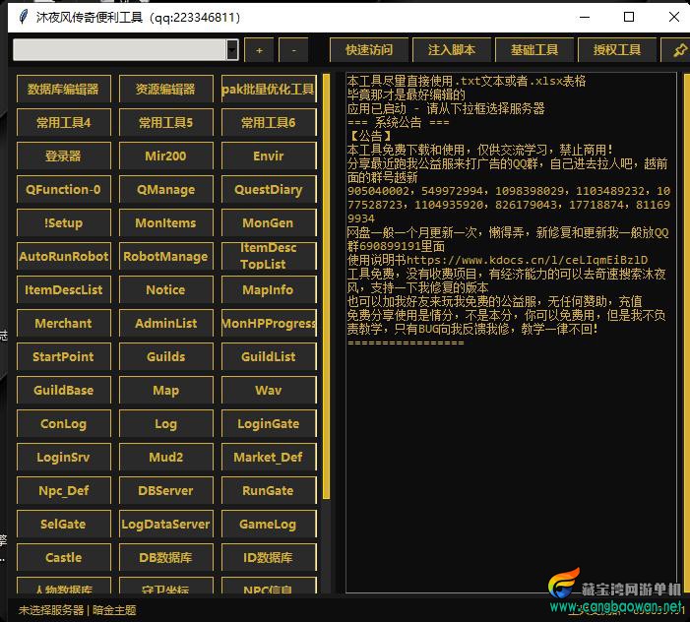Viewport: 690px width, 622px height.
Task: Click the 常用工具4 button
Action: [x=63, y=123]
